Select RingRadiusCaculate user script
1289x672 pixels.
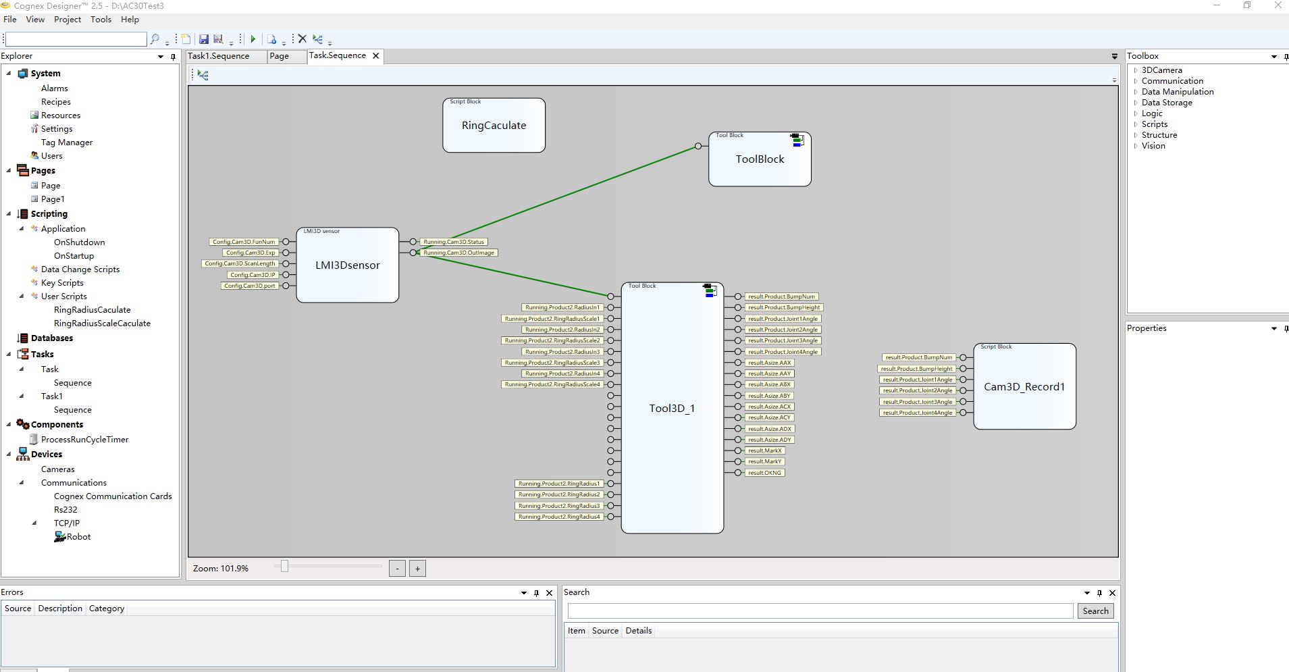click(x=93, y=310)
